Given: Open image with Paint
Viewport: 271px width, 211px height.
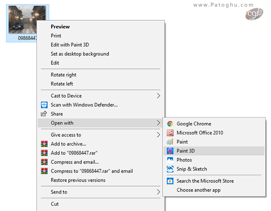Looking at the screenshot, I should point(214,142).
